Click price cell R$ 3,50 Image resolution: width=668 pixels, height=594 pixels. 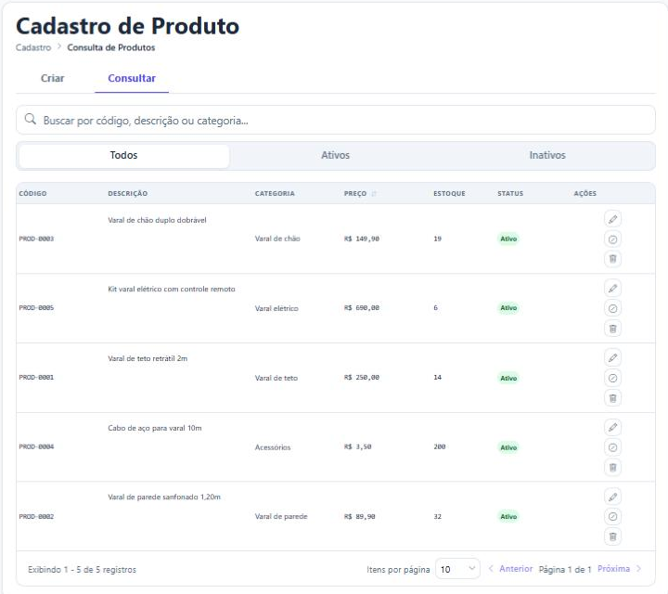pyautogui.click(x=358, y=447)
